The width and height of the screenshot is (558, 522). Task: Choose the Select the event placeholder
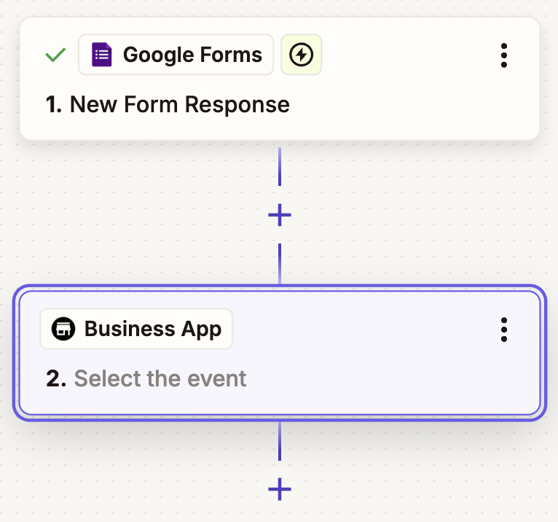[160, 378]
